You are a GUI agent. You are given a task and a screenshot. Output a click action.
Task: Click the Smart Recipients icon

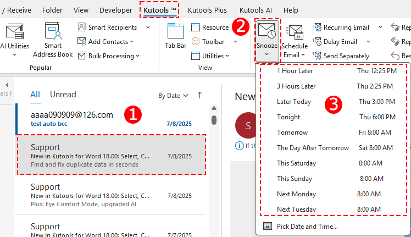[x=82, y=27]
